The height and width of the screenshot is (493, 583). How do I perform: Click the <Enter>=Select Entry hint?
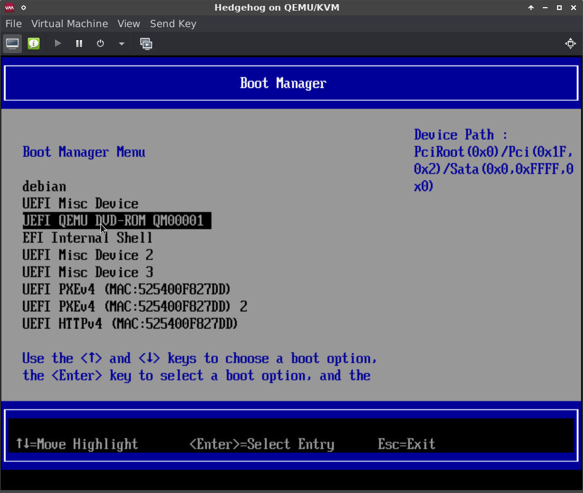262,444
